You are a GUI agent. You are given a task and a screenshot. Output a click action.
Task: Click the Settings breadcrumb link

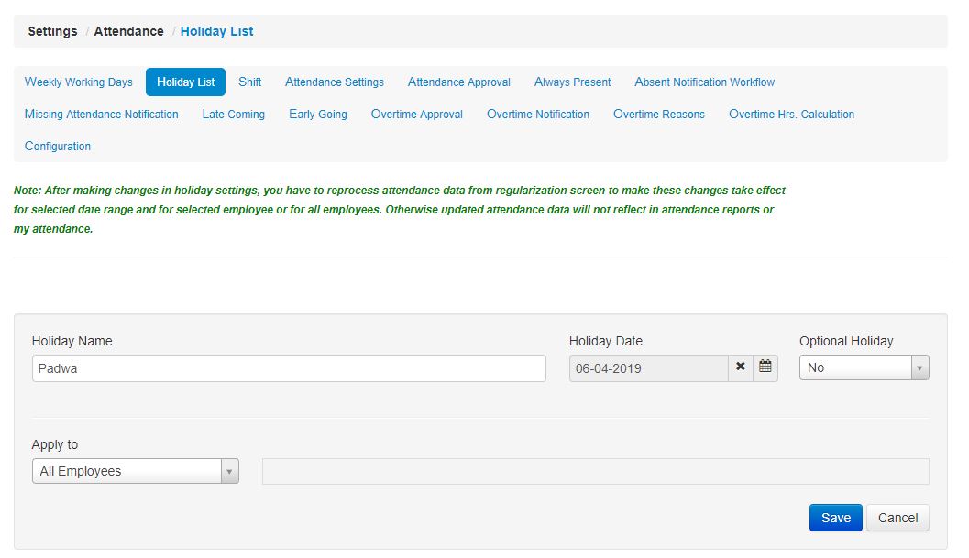point(52,31)
